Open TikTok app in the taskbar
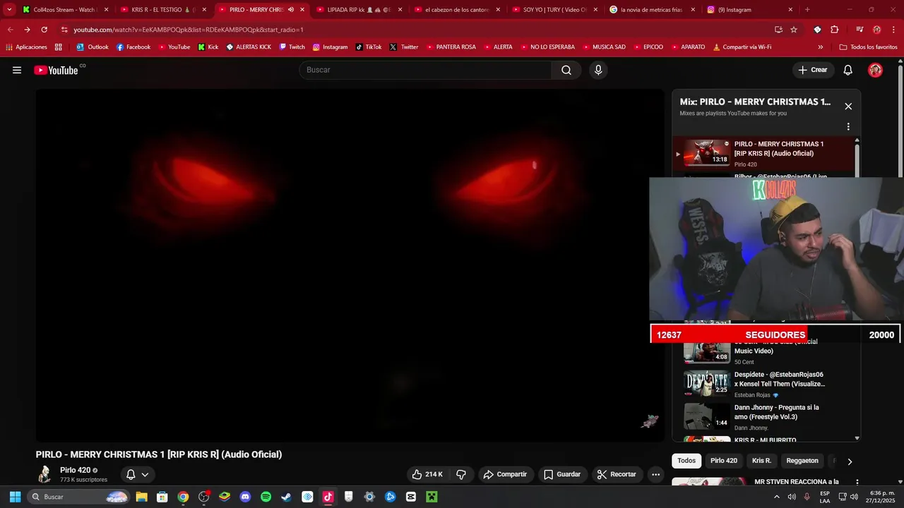 (328, 497)
